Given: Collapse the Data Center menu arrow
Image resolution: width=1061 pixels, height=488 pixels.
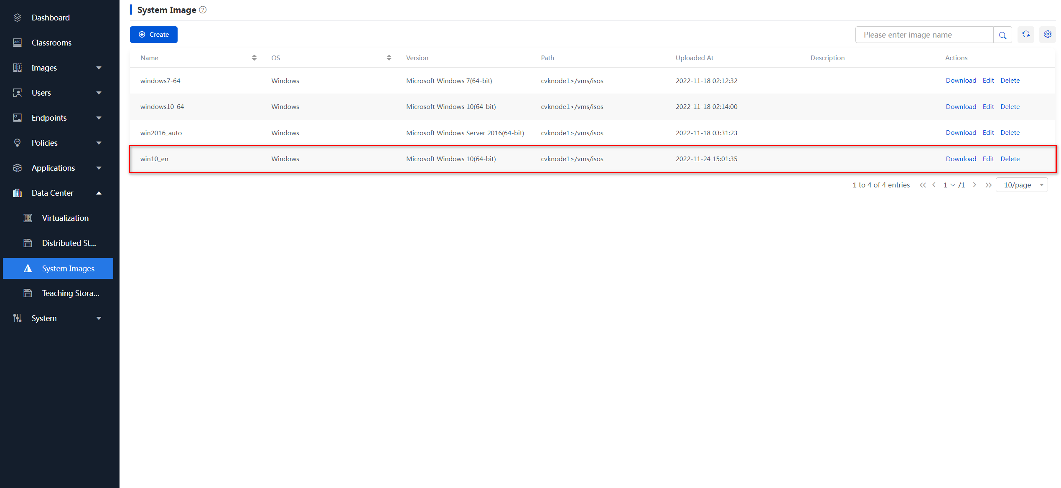Looking at the screenshot, I should [99, 193].
